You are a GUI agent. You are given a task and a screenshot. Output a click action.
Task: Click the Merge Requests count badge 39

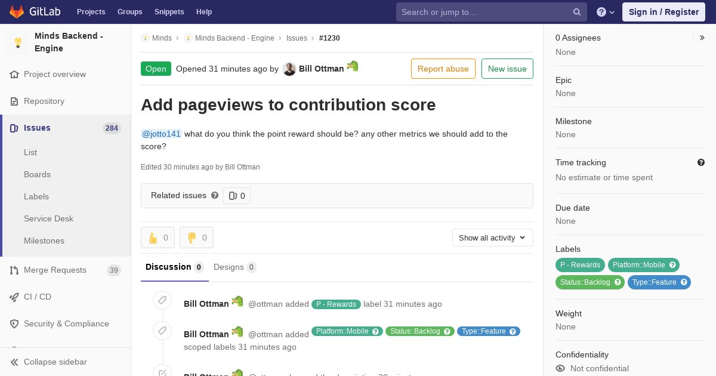114,270
